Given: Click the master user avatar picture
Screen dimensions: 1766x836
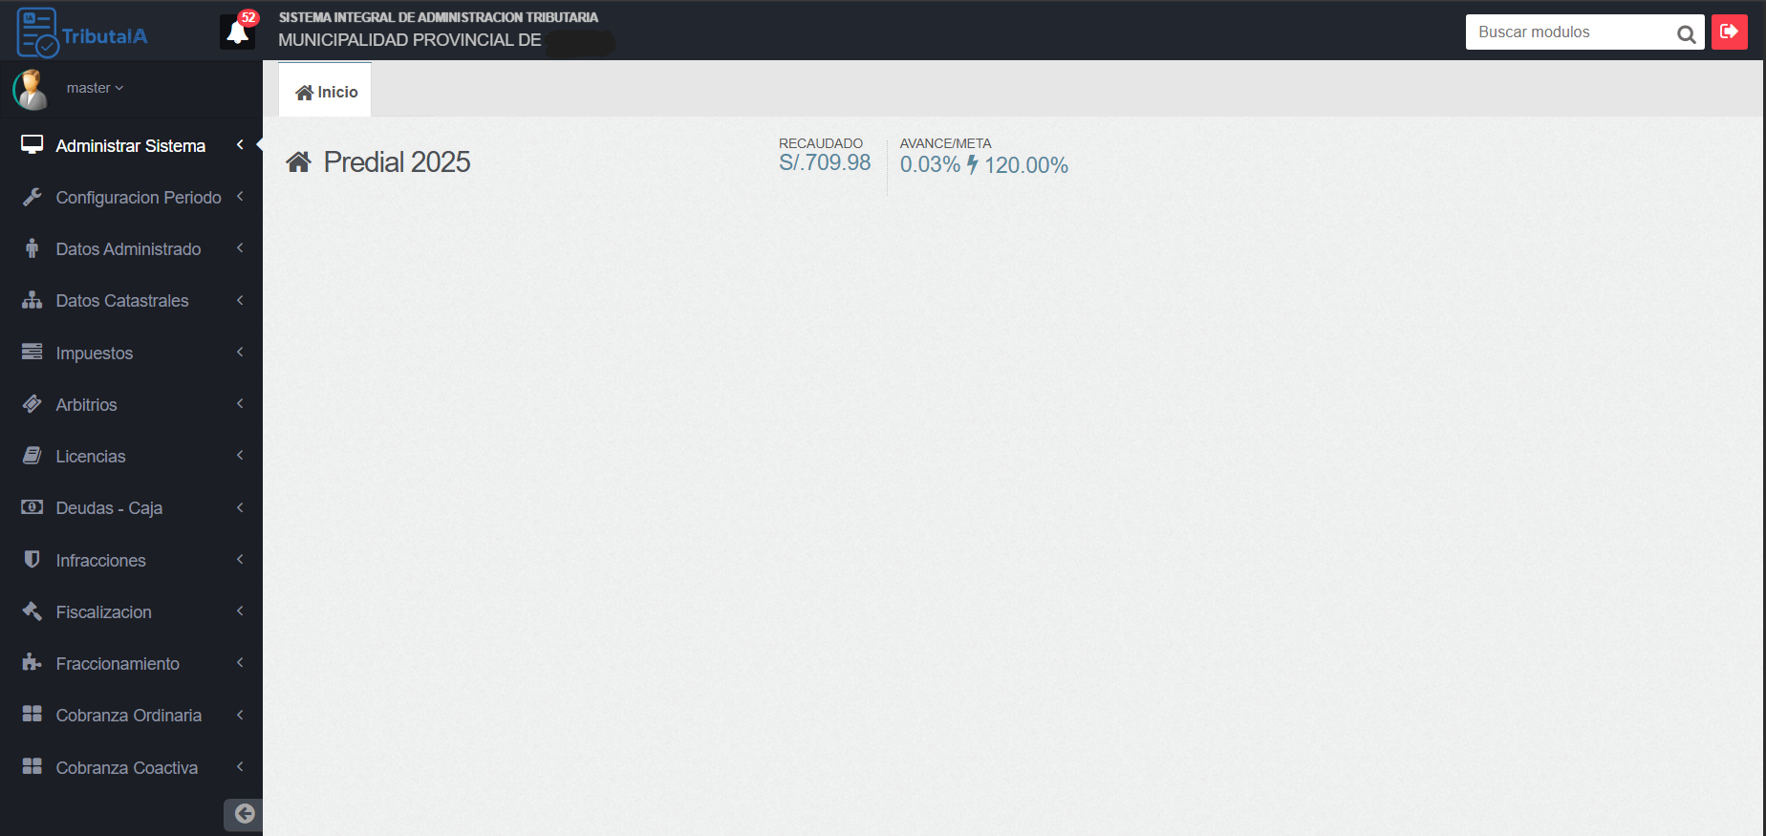Looking at the screenshot, I should 32,89.
